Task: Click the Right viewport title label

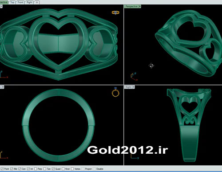Action: (x=128, y=87)
